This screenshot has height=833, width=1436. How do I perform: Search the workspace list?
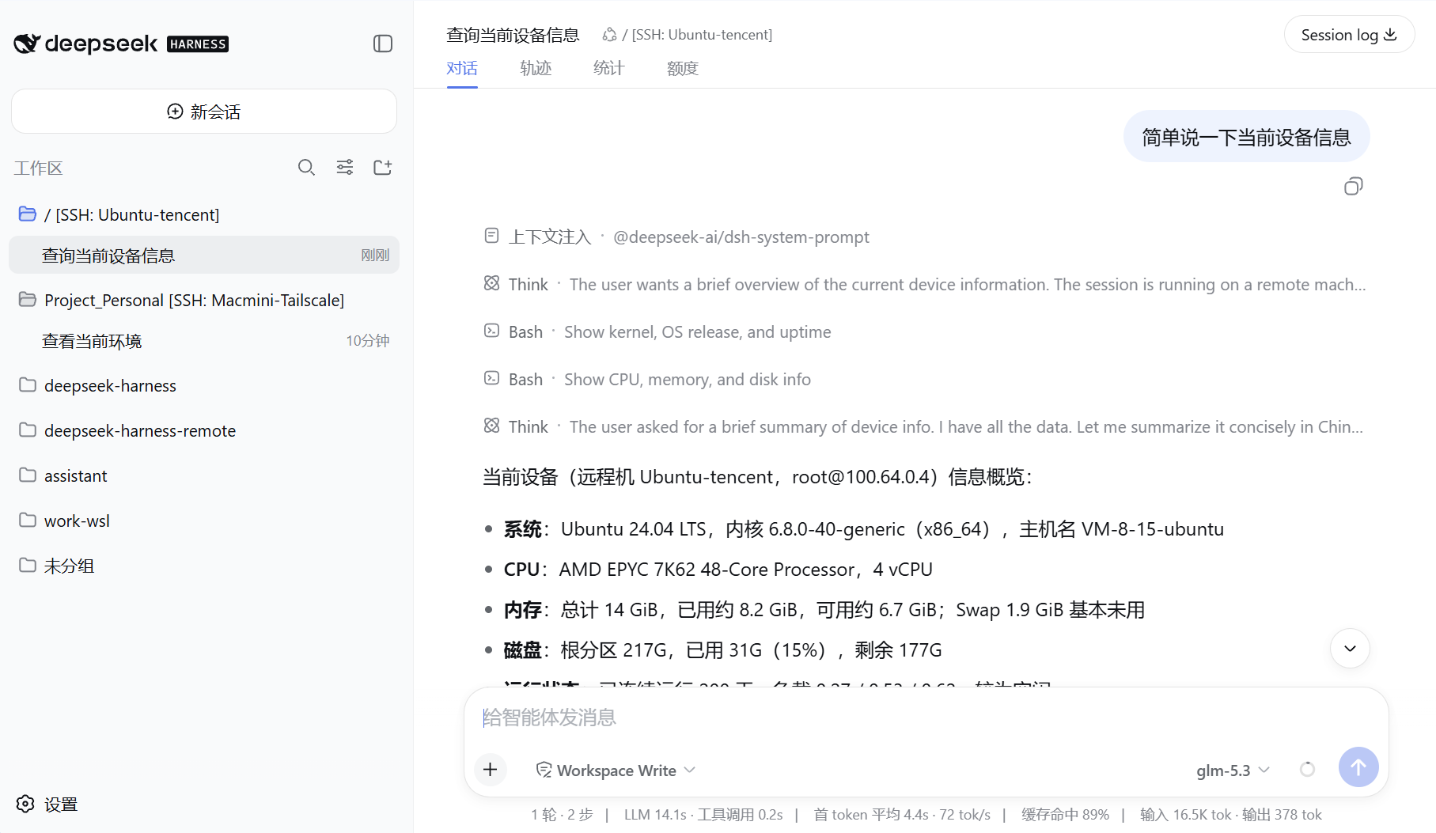click(306, 168)
